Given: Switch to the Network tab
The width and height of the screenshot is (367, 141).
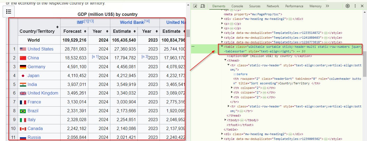Looking at the screenshot, I should coord(273,6).
